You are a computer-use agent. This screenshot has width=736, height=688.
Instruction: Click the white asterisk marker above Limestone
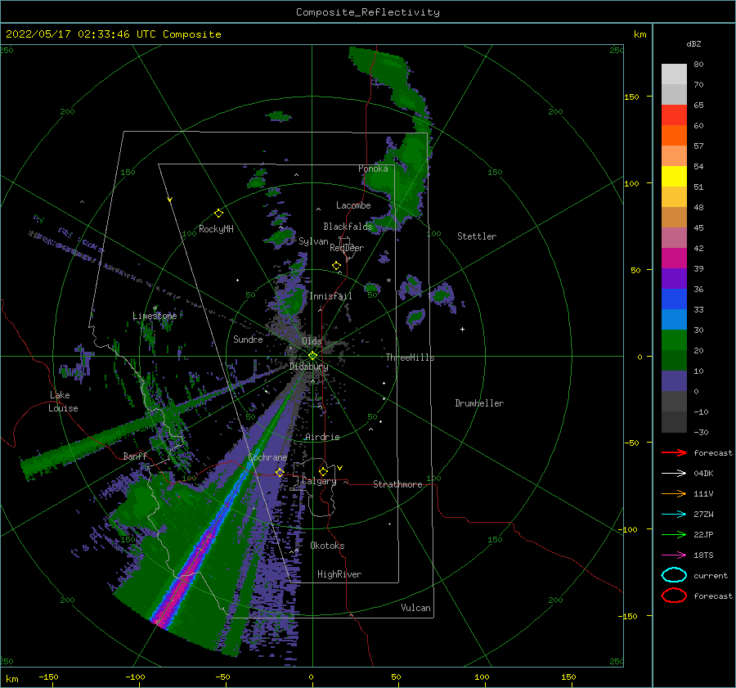pyautogui.click(x=155, y=308)
